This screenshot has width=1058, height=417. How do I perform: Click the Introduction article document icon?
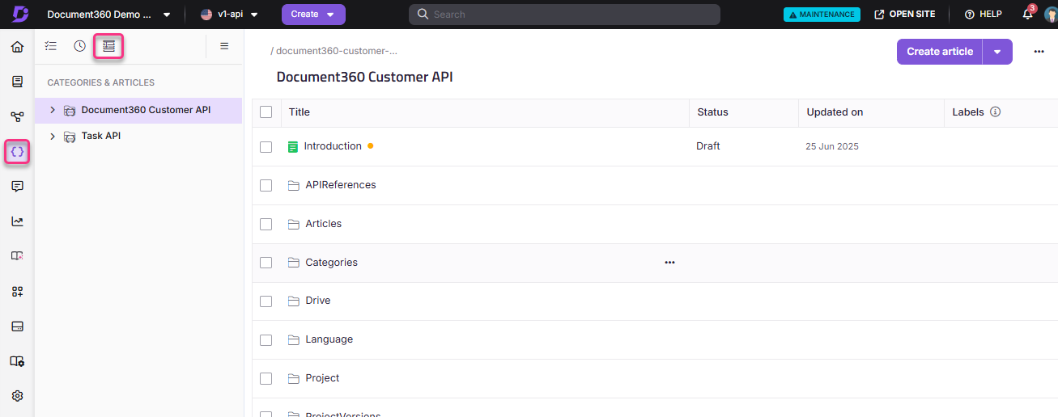[293, 147]
